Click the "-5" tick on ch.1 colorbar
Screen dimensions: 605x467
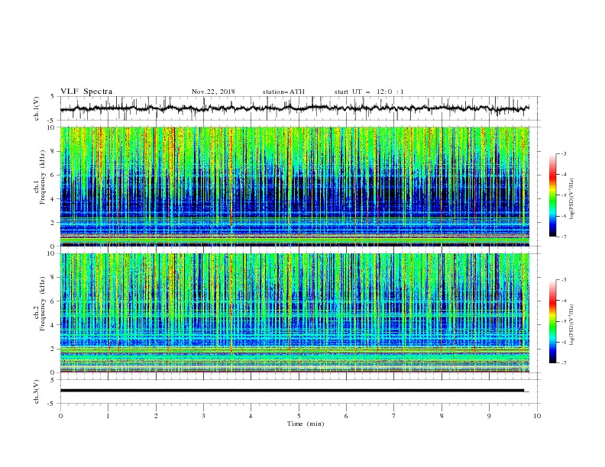click(564, 195)
